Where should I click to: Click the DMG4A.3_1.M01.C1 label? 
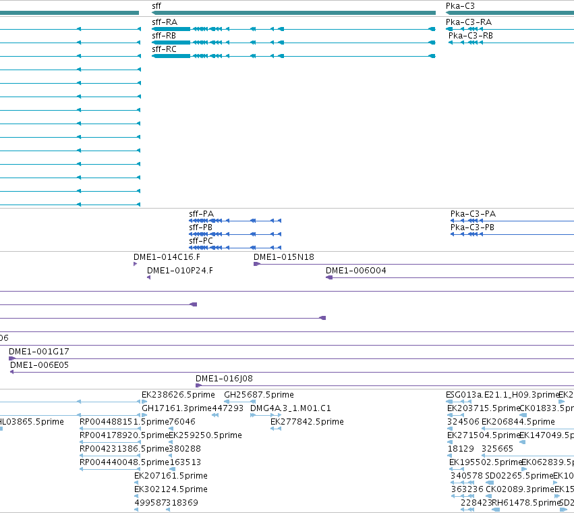click(x=291, y=408)
